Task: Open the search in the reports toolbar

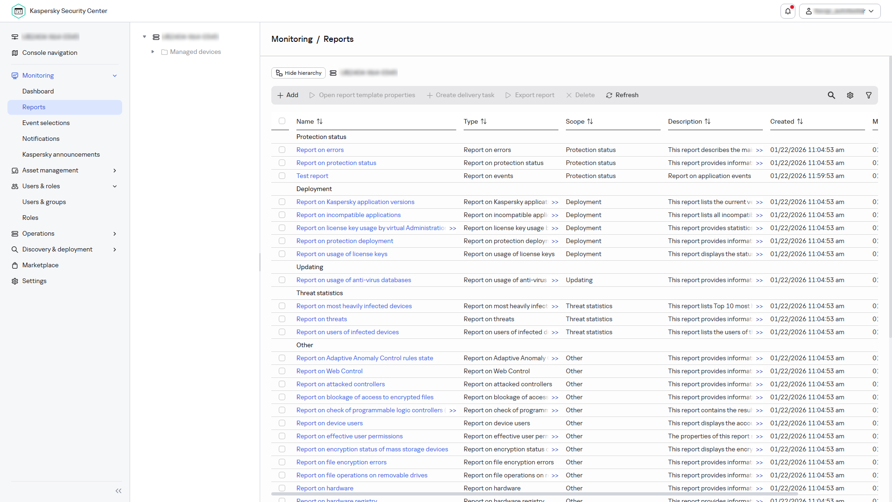Action: click(x=832, y=95)
